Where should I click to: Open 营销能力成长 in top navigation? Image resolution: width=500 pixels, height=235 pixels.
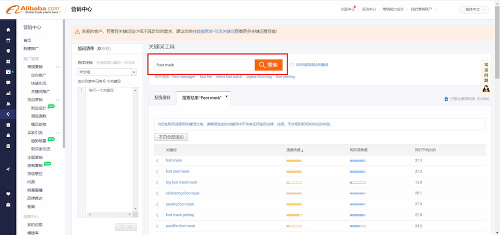coord(393,9)
